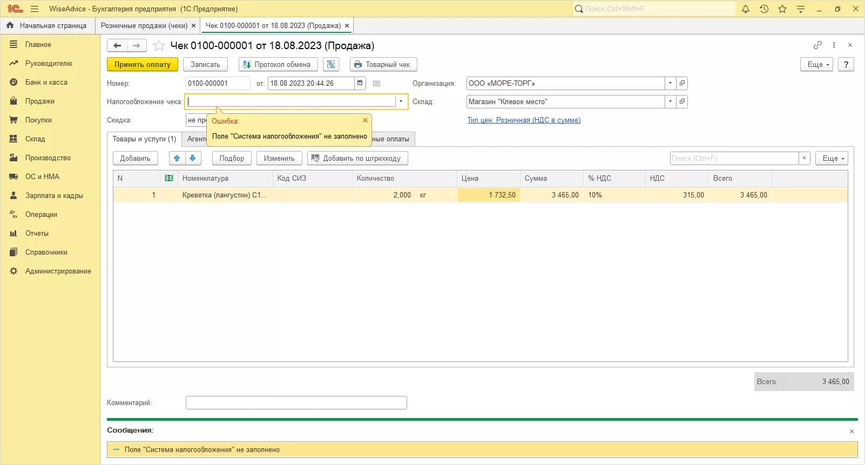865x465 pixels.
Task: Click the column icon header next to N
Action: point(169,178)
